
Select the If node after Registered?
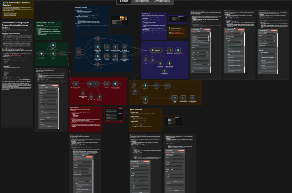point(62,54)
